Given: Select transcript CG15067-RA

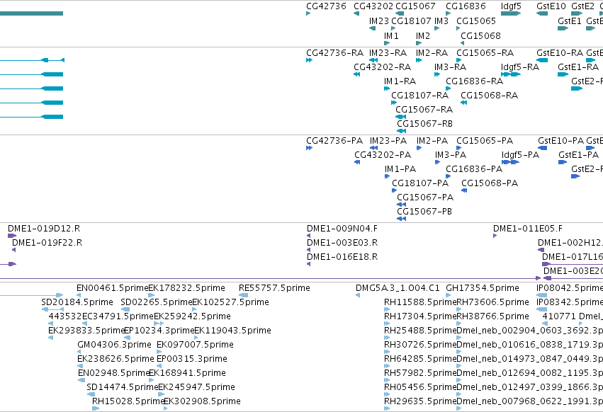Looking at the screenshot, I should tap(424, 110).
